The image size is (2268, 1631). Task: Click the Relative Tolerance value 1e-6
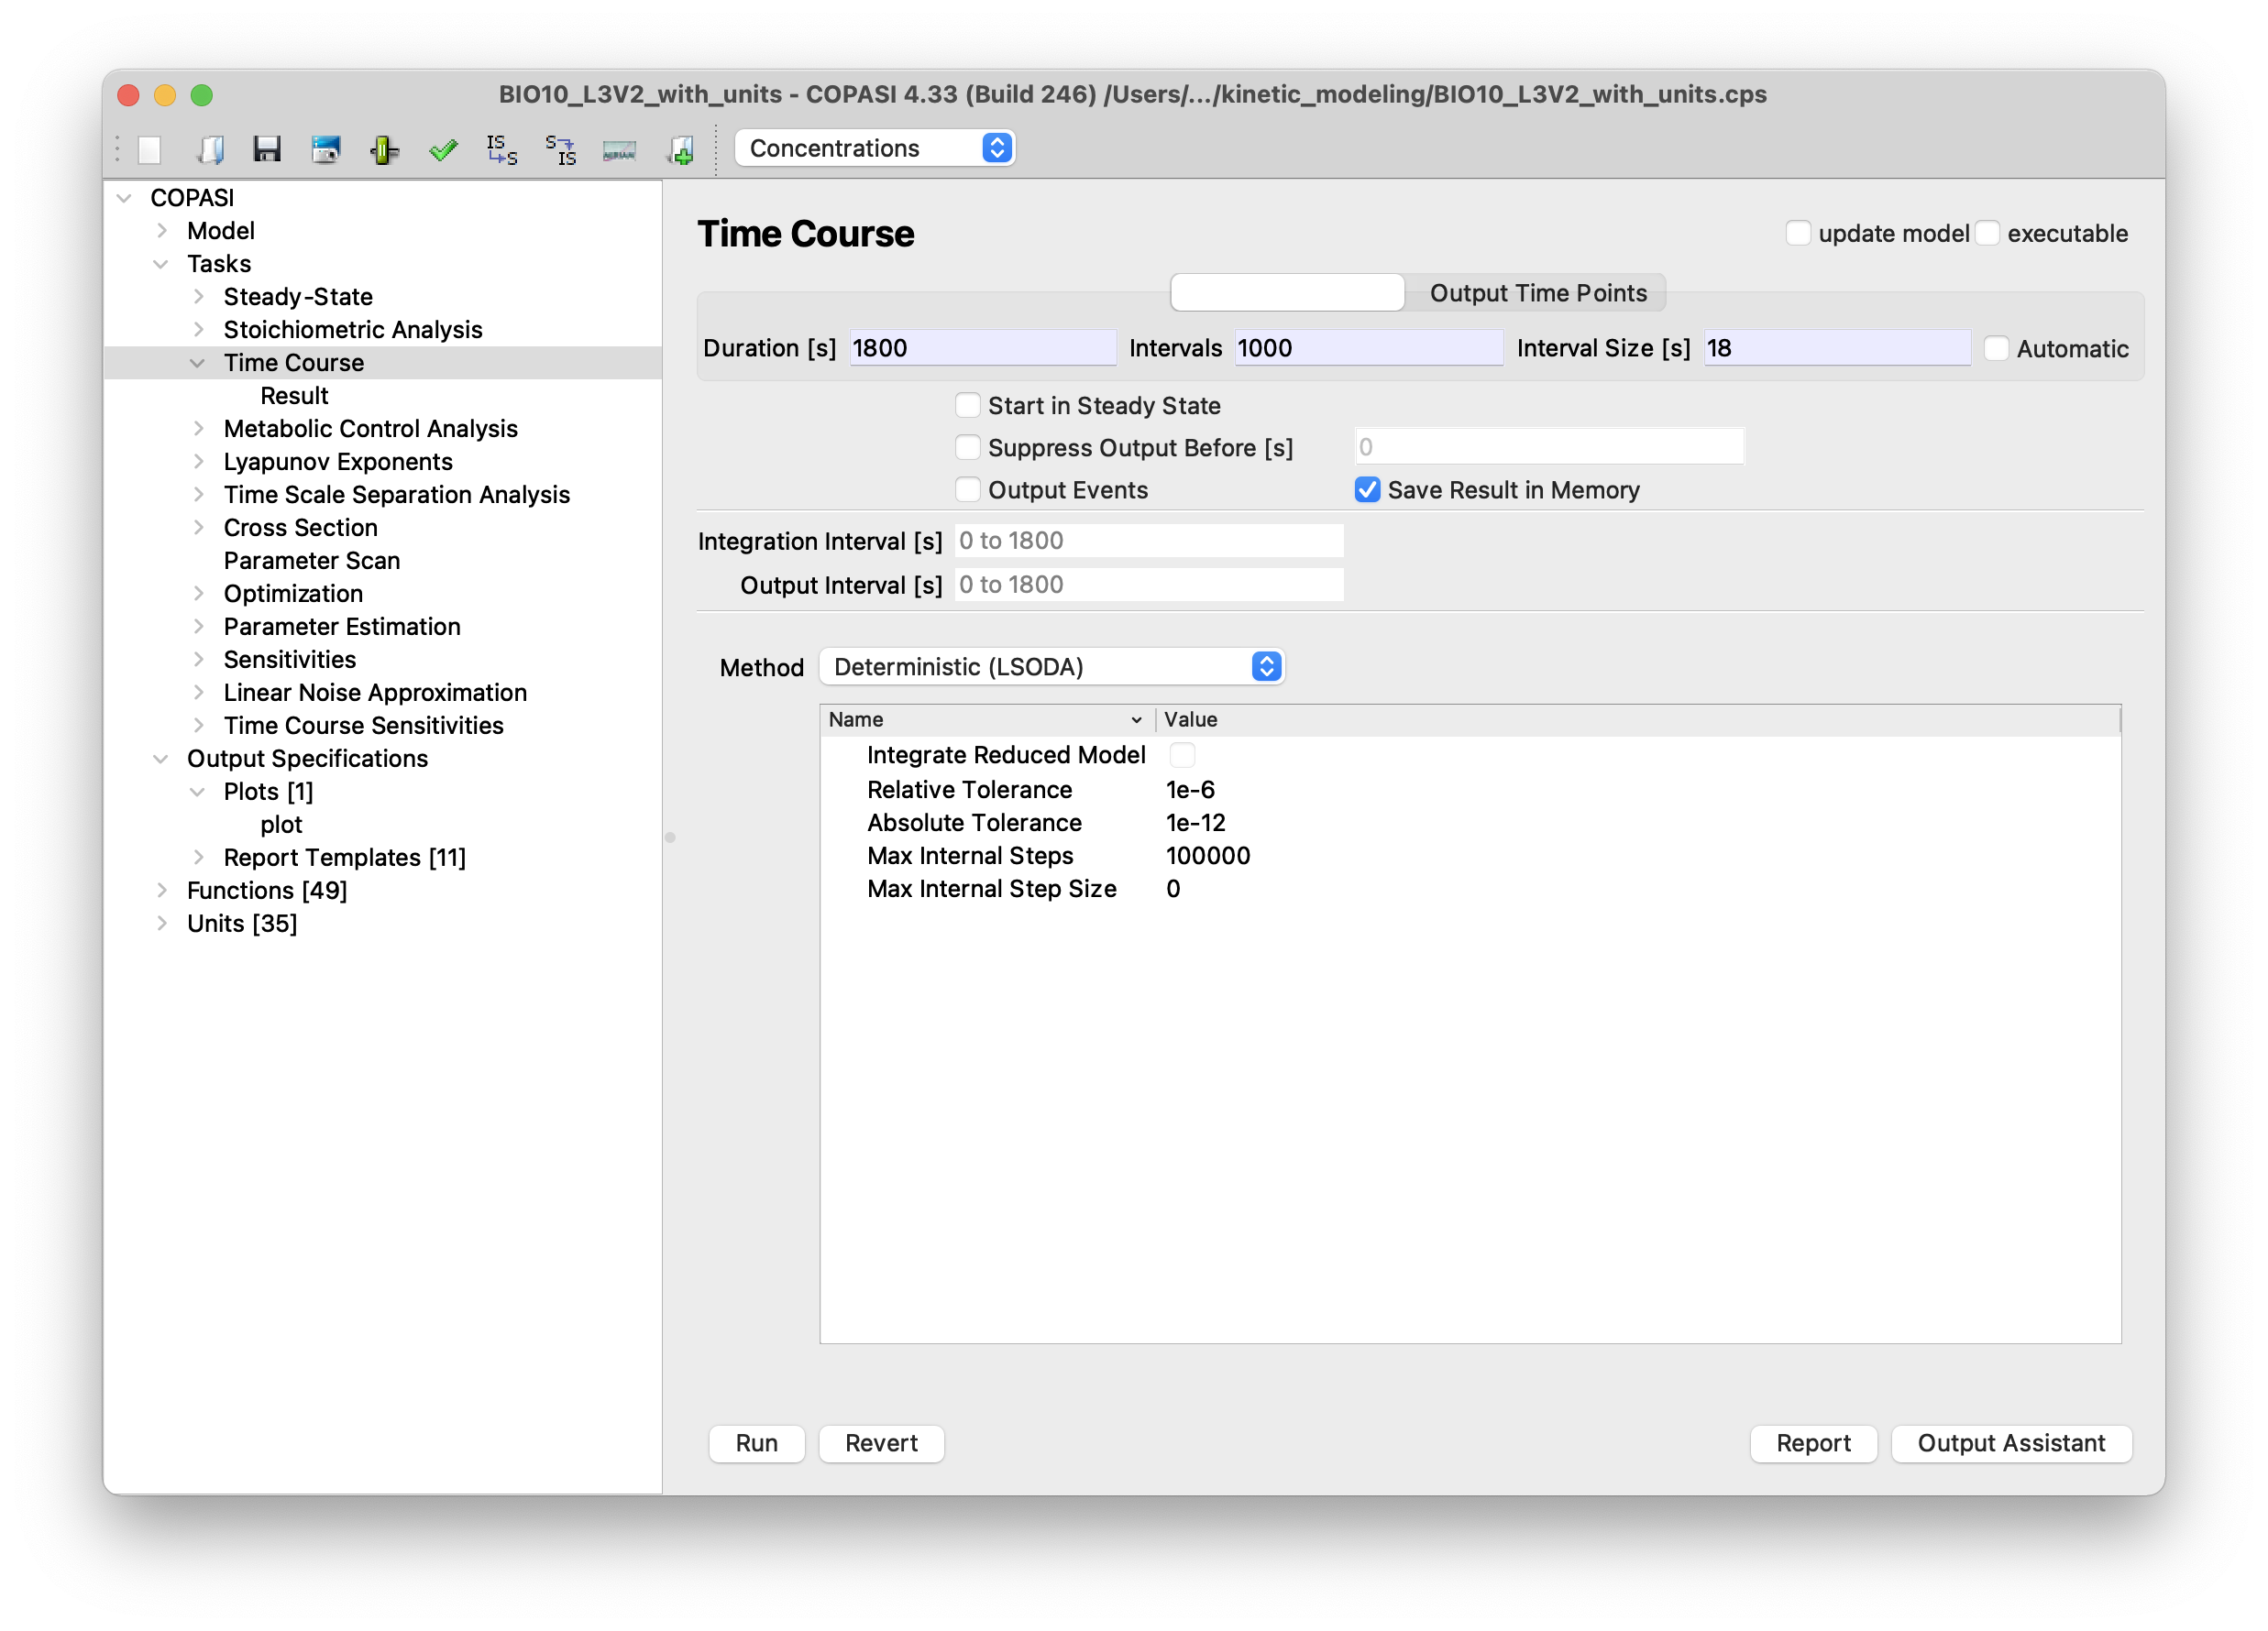click(x=1190, y=790)
